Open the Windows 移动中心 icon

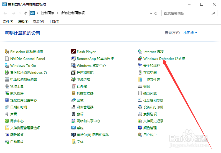73,65
